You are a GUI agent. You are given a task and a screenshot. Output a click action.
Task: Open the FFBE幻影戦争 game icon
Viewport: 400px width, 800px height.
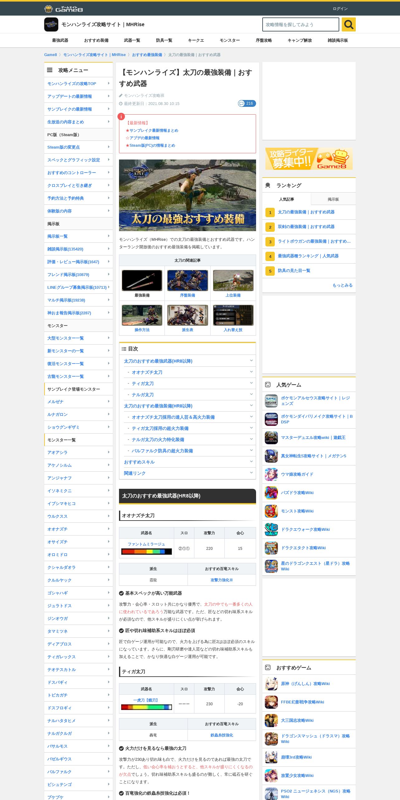point(271,702)
